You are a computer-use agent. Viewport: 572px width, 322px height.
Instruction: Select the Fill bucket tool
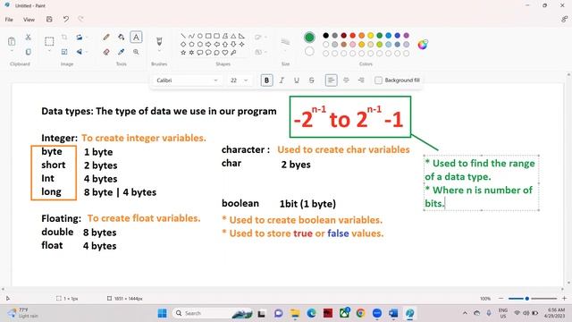122,38
